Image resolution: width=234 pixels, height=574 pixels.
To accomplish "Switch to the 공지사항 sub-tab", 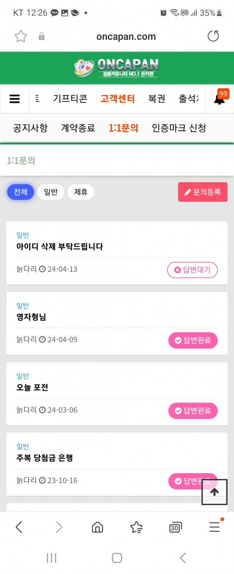I will [30, 128].
